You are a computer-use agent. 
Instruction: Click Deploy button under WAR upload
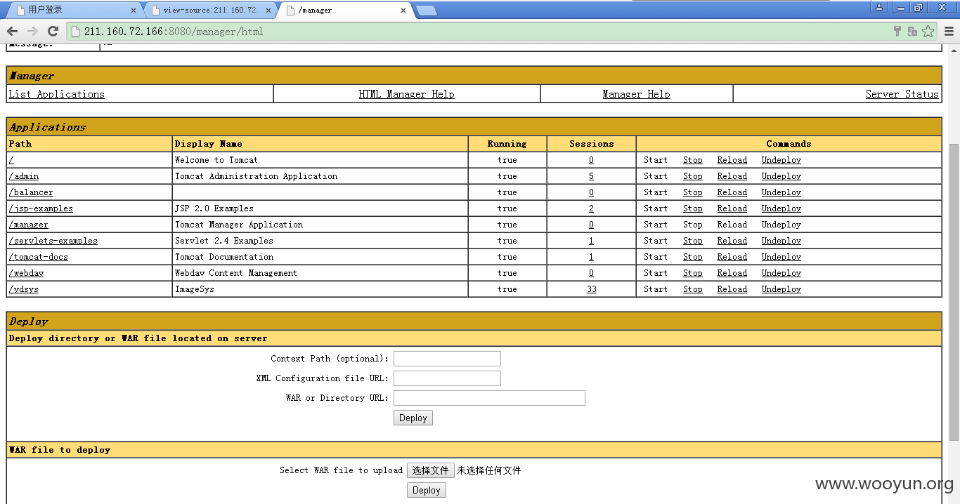[x=427, y=490]
